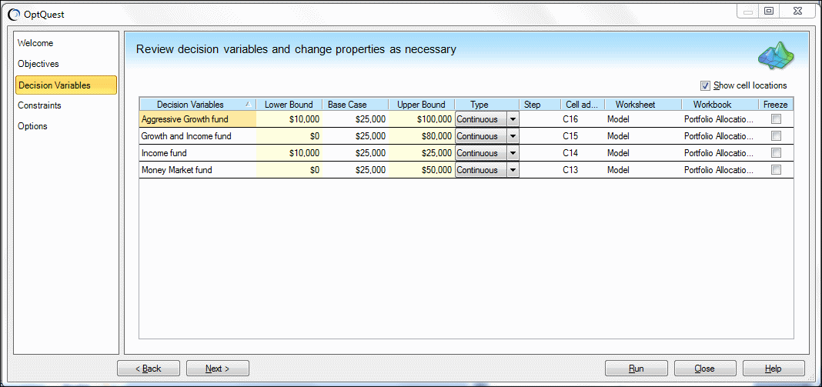The width and height of the screenshot is (822, 387).
Task: Select the Growth and Income fund name cell
Action: tap(198, 136)
